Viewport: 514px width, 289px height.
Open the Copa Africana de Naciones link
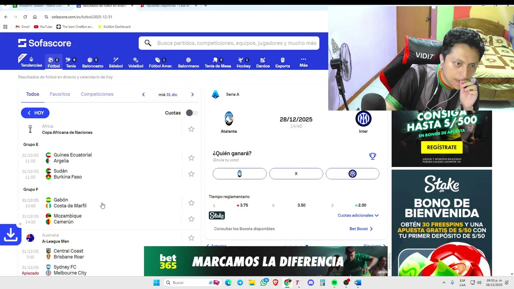tap(67, 132)
